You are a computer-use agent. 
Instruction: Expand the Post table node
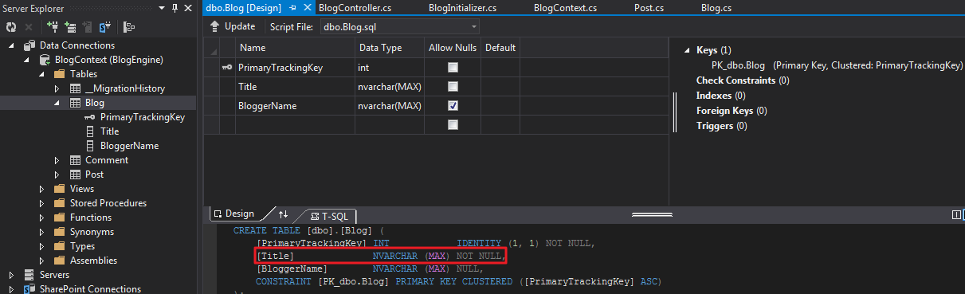57,174
